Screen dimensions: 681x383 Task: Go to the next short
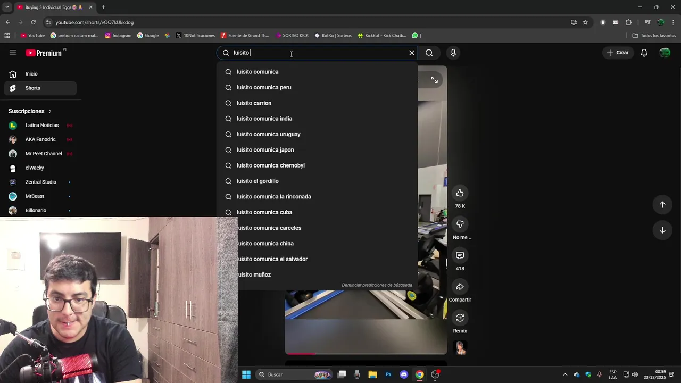(x=662, y=230)
